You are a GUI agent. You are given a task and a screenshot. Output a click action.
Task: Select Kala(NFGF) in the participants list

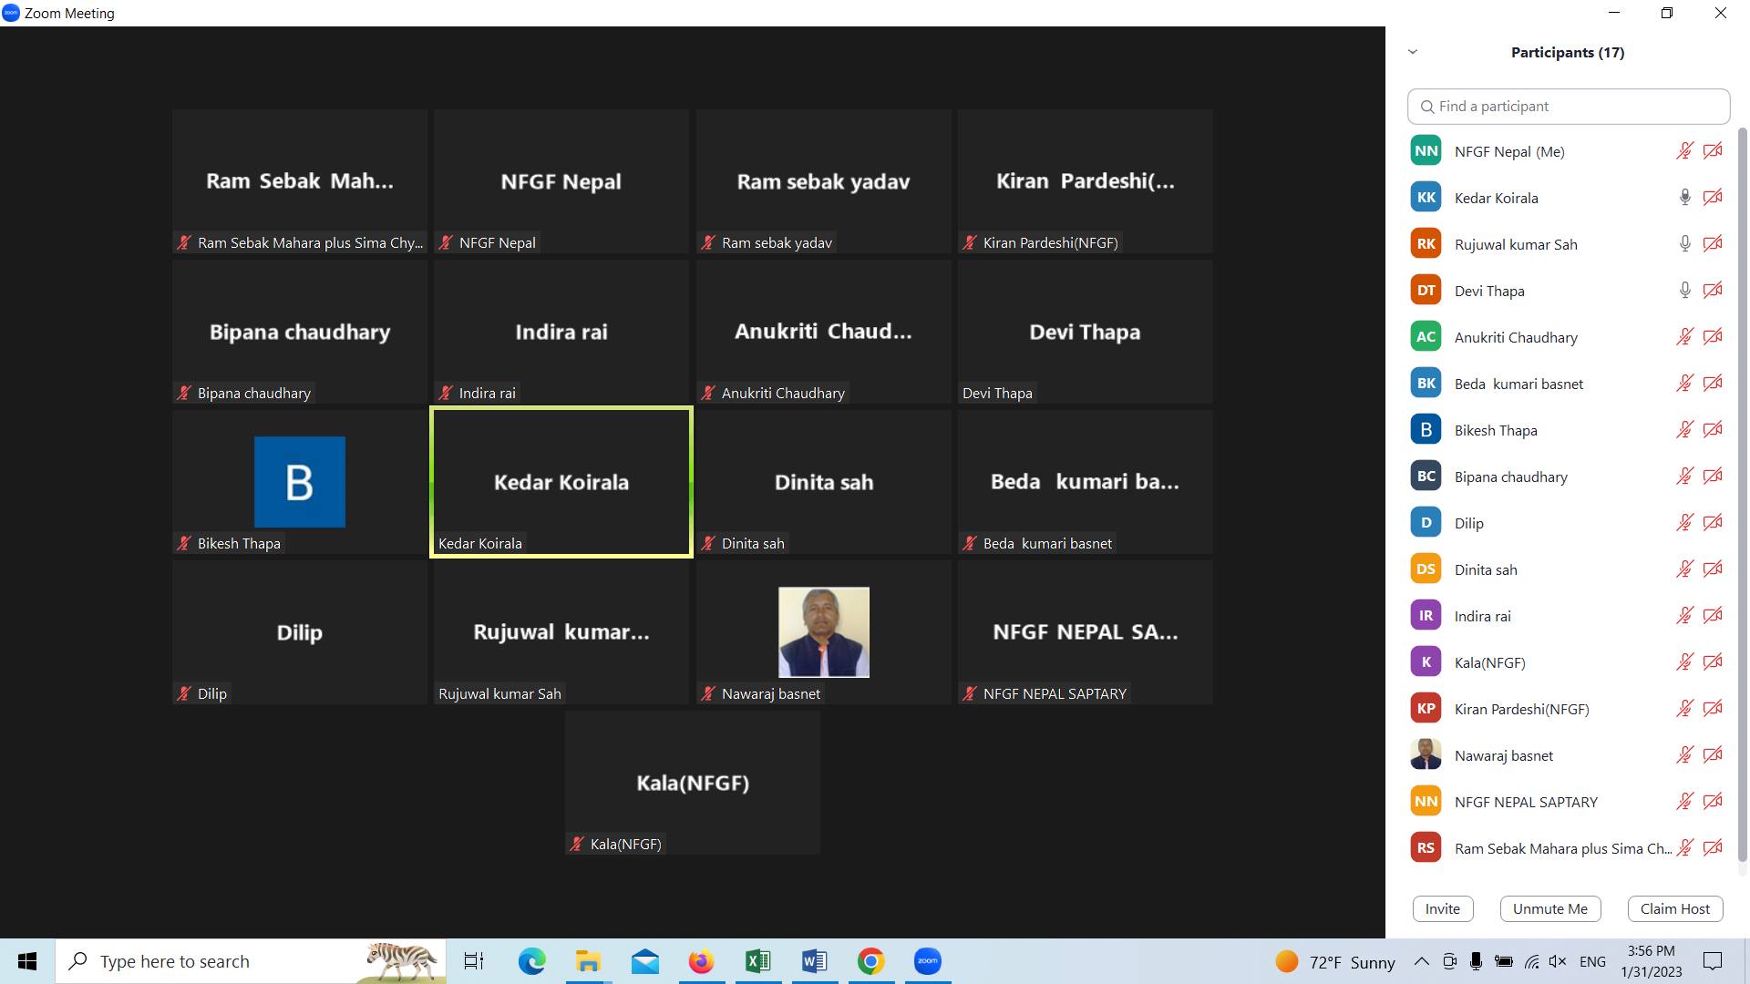[x=1489, y=662]
